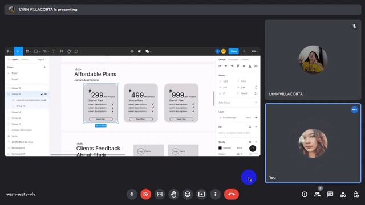Leave call with red hang-up button
Image resolution: width=365 pixels, height=205 pixels.
pyautogui.click(x=232, y=194)
